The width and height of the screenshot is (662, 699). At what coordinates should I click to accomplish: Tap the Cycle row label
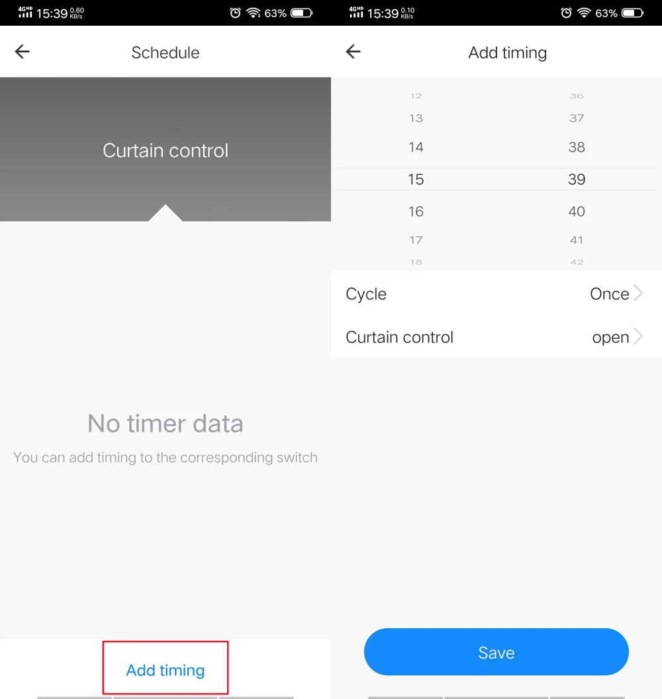click(x=366, y=294)
